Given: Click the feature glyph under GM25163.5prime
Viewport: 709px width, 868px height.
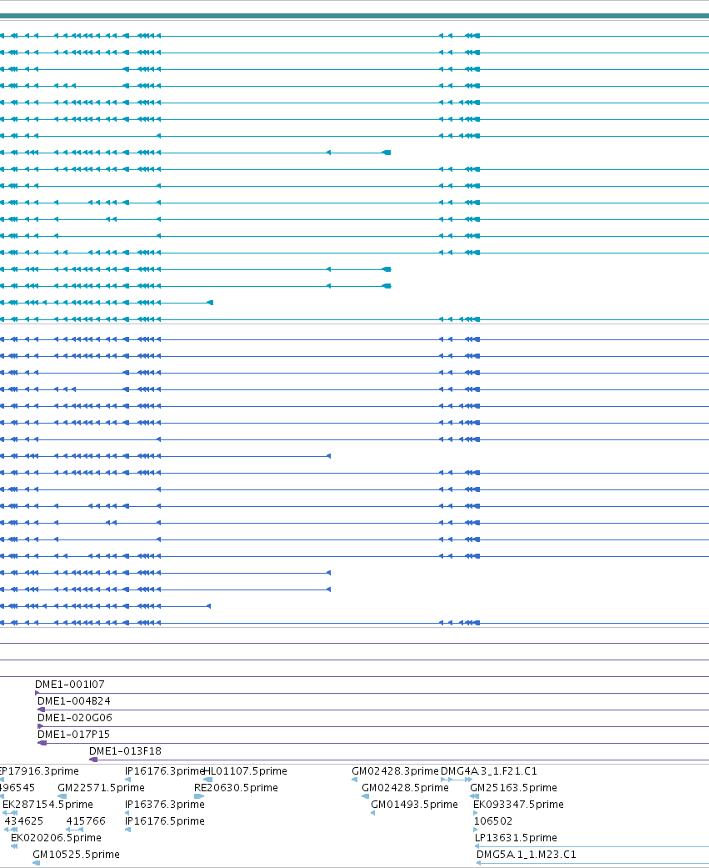Looking at the screenshot, I should [x=474, y=796].
